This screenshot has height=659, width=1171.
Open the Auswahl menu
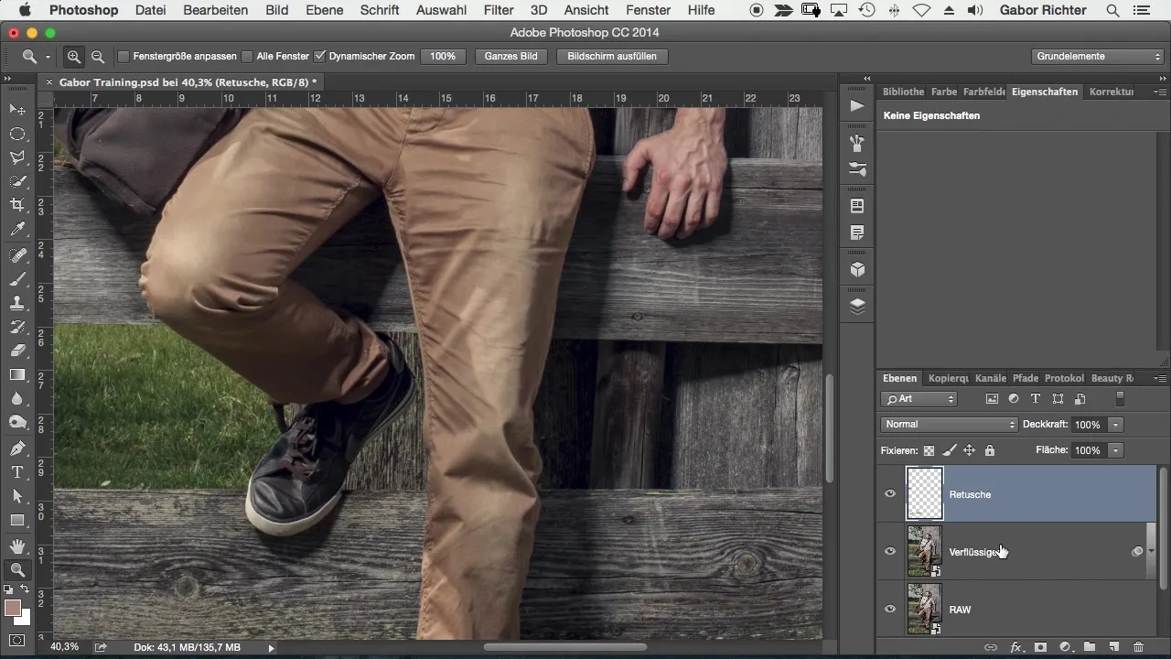point(442,10)
